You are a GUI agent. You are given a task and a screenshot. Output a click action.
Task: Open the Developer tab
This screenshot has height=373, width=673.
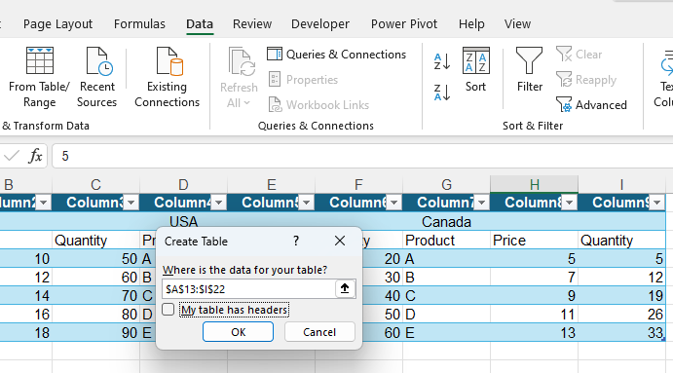(x=320, y=24)
